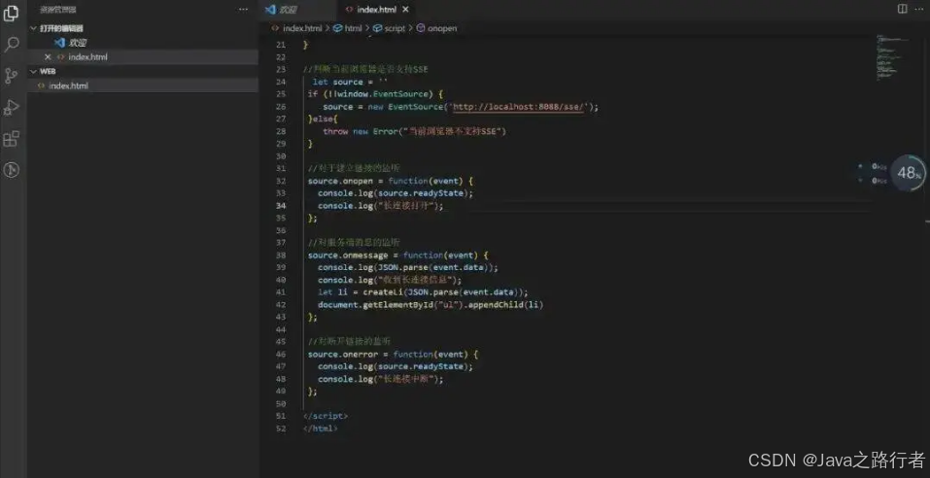930x478 pixels.
Task: Click 'let li = createLi' on line 41
Action: [360, 292]
